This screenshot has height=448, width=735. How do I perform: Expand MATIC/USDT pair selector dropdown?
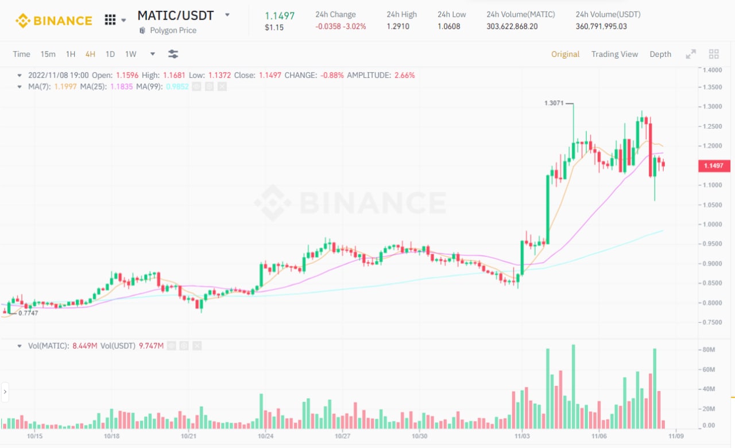click(x=227, y=15)
